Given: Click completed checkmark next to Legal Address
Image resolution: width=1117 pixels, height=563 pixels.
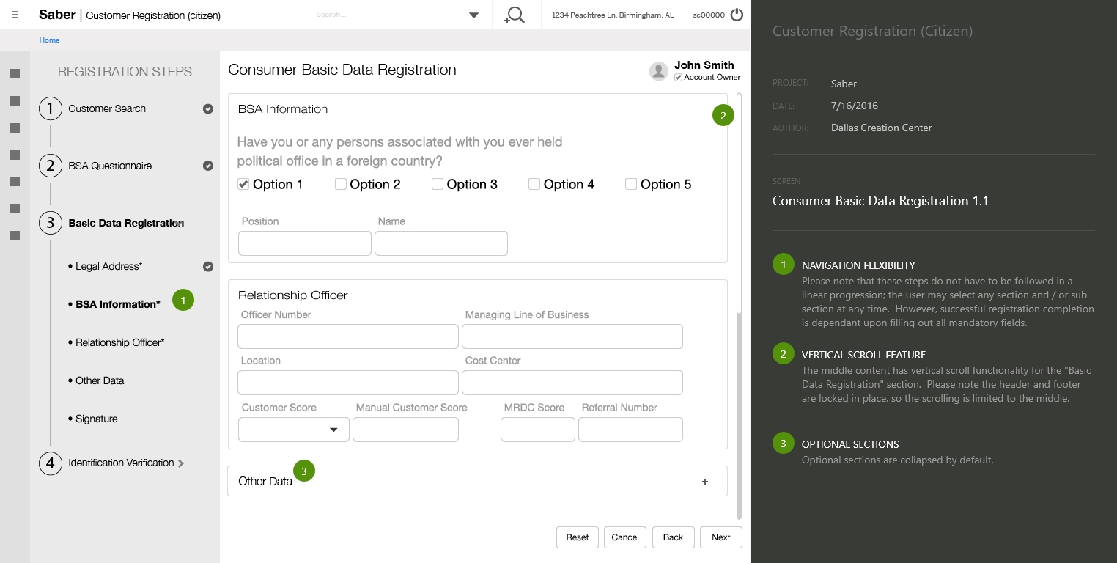Looking at the screenshot, I should pyautogui.click(x=208, y=267).
